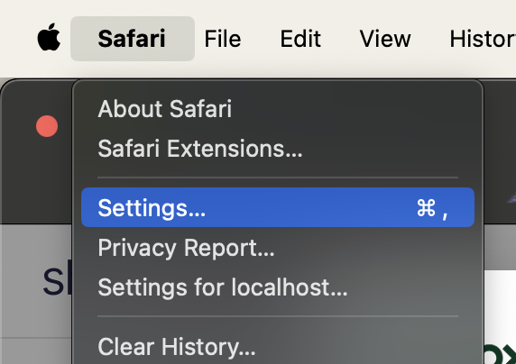Screen dimensions: 516x364
Task: Click the purple graphic beside the Settings row
Action: tap(511, 198)
